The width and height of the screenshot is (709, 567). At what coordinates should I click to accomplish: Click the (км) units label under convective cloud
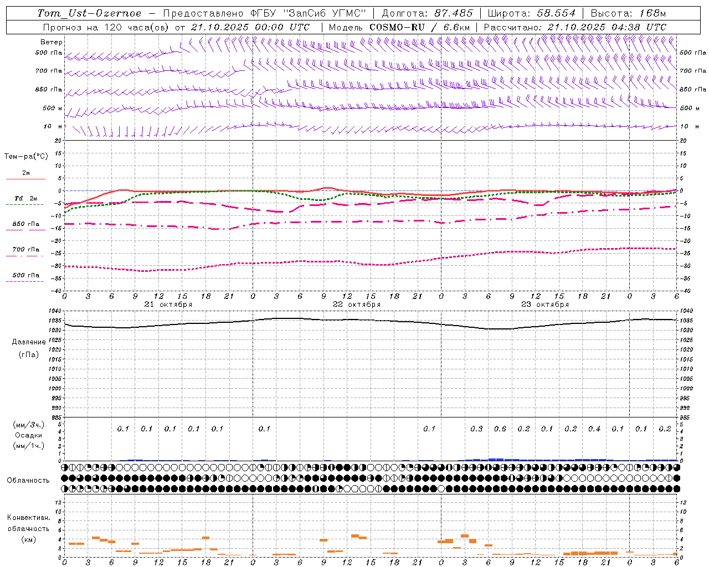click(x=29, y=539)
